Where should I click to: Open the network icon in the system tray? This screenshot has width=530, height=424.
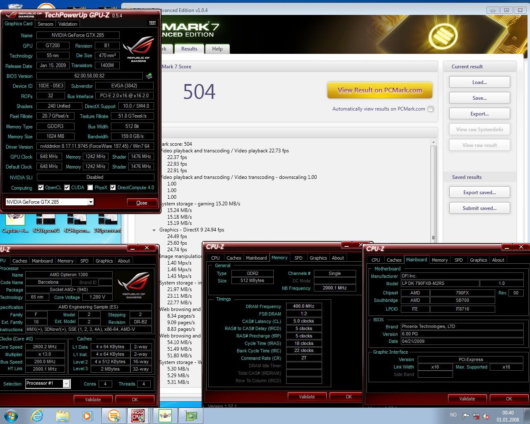point(476,416)
